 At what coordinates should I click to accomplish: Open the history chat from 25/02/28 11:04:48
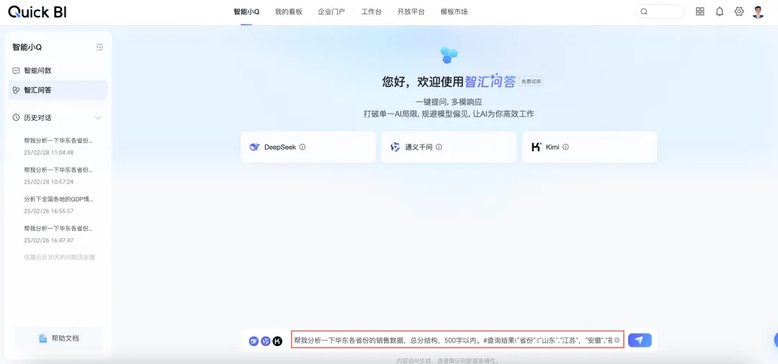click(x=58, y=147)
